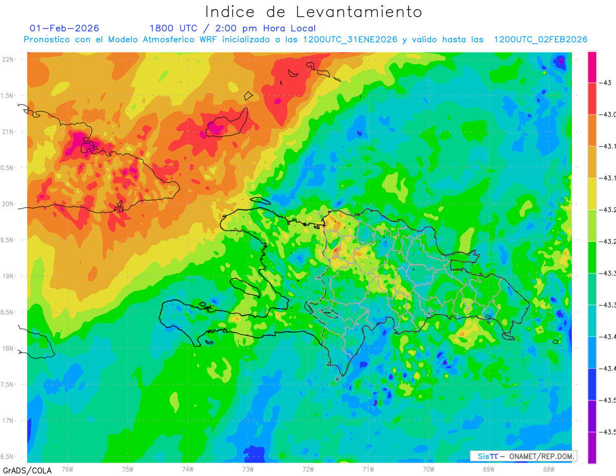Select the bright yellow colorbar swatch
Image resolution: width=616 pixels, height=476 pixels.
(x=592, y=194)
